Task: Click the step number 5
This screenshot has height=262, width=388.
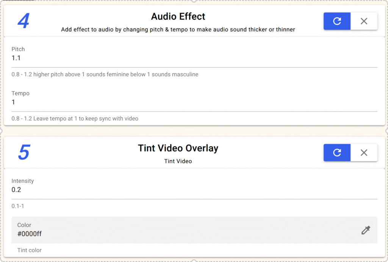Action: coord(23,153)
